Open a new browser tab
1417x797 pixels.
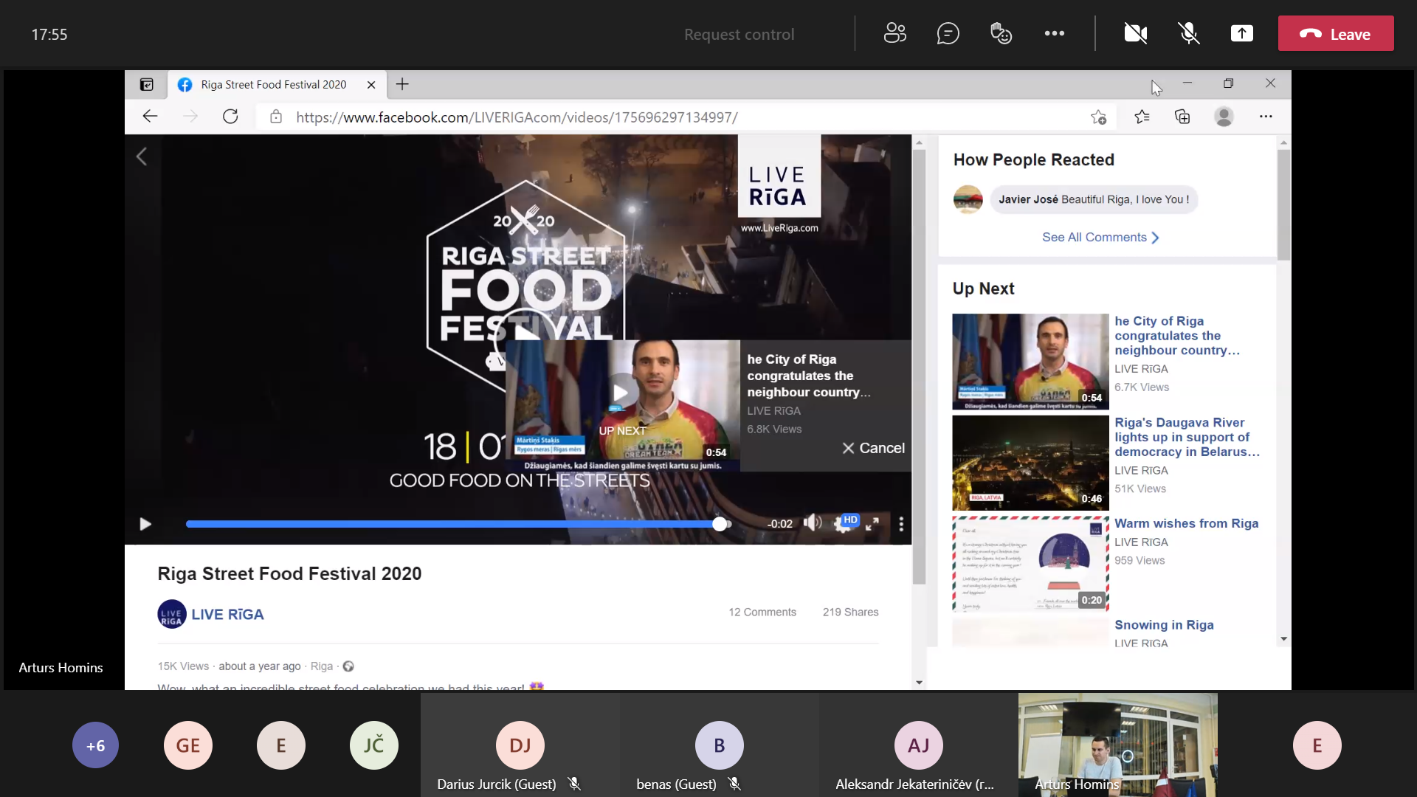pos(402,85)
